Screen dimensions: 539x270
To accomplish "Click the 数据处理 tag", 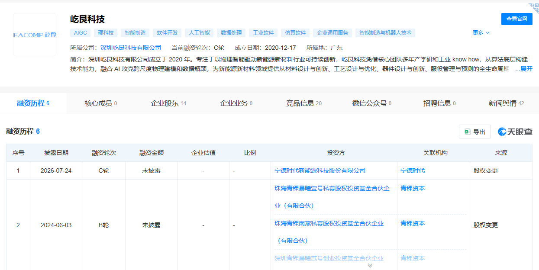I will [232, 33].
